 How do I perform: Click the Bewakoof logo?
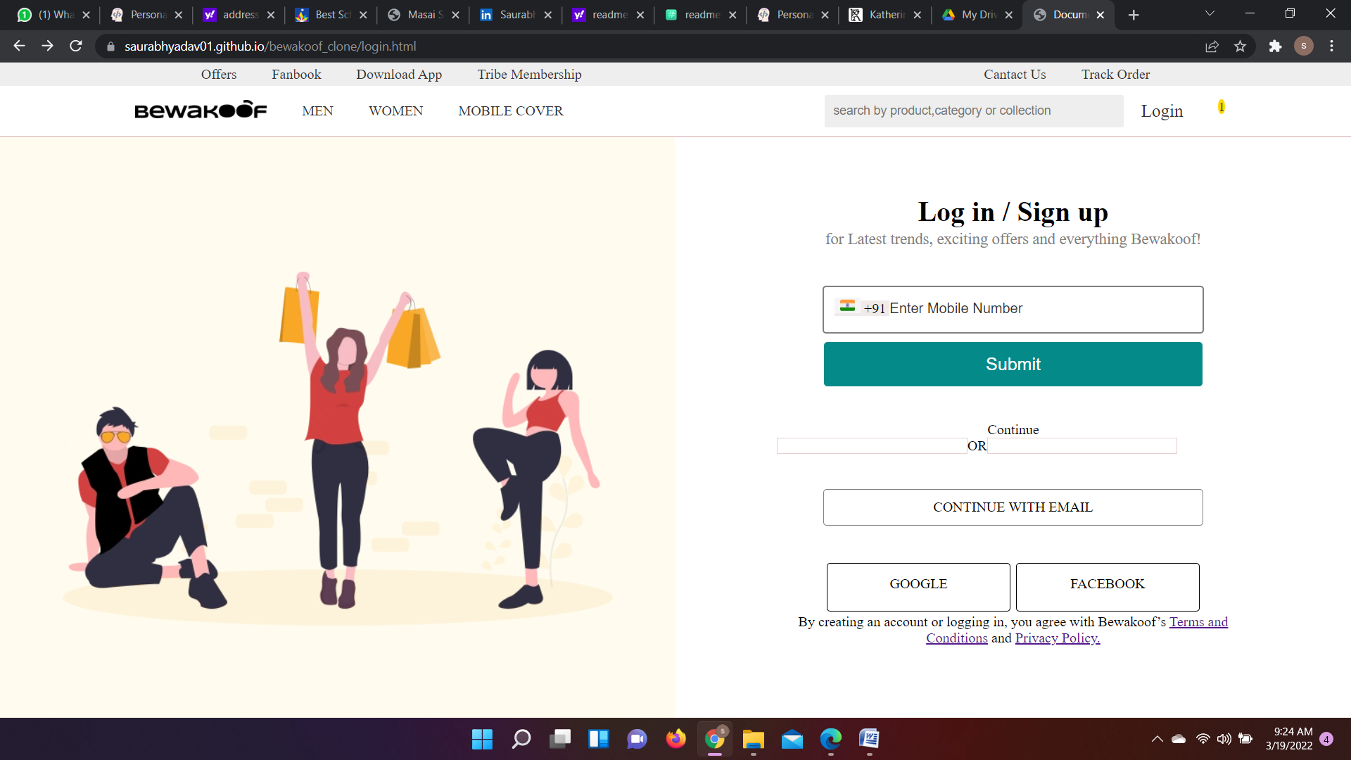201,110
